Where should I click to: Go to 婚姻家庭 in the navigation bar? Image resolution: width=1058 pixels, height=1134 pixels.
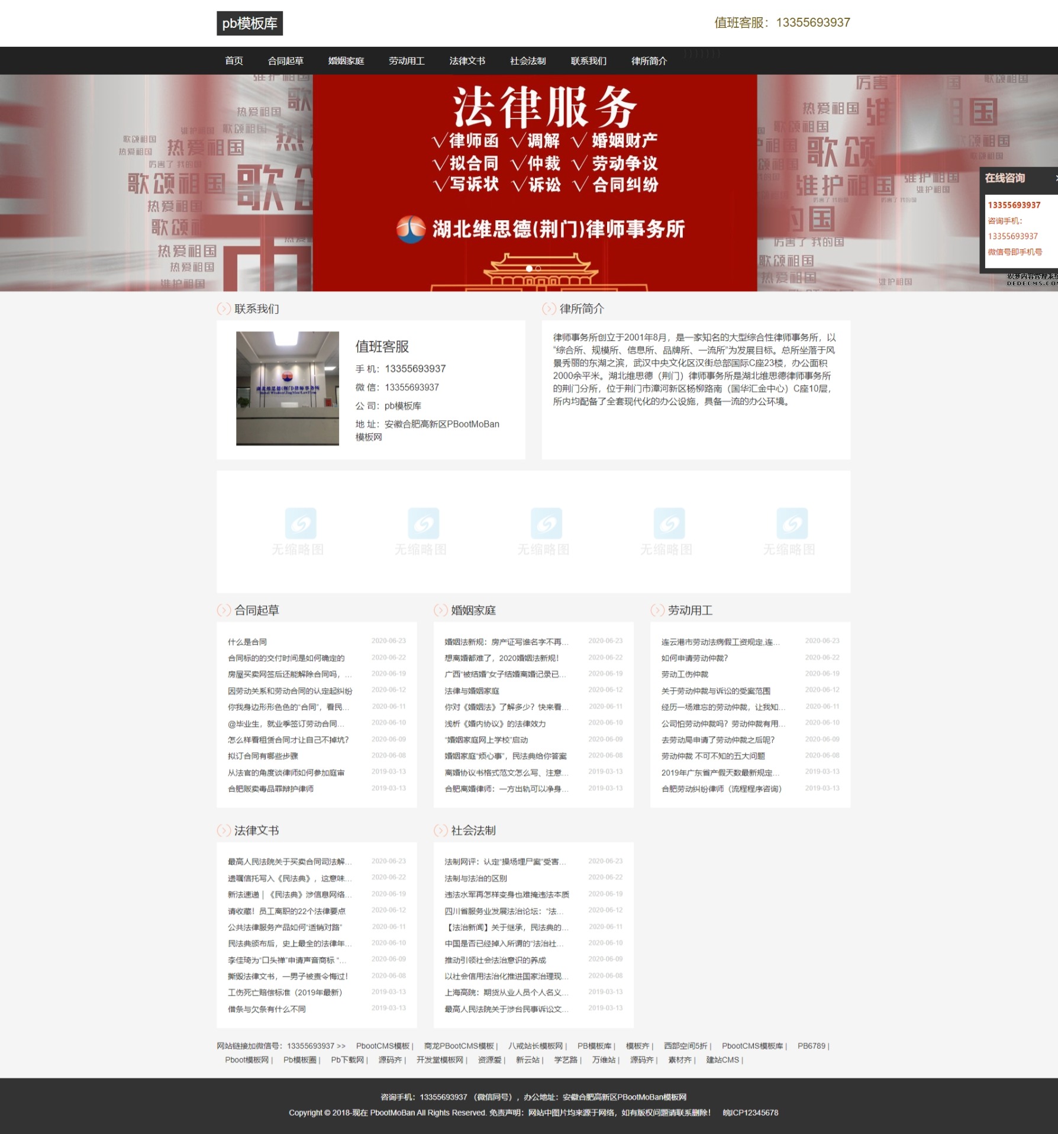(346, 61)
